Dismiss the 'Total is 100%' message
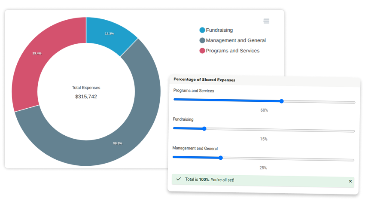This screenshot has width=365, height=207. (x=350, y=181)
